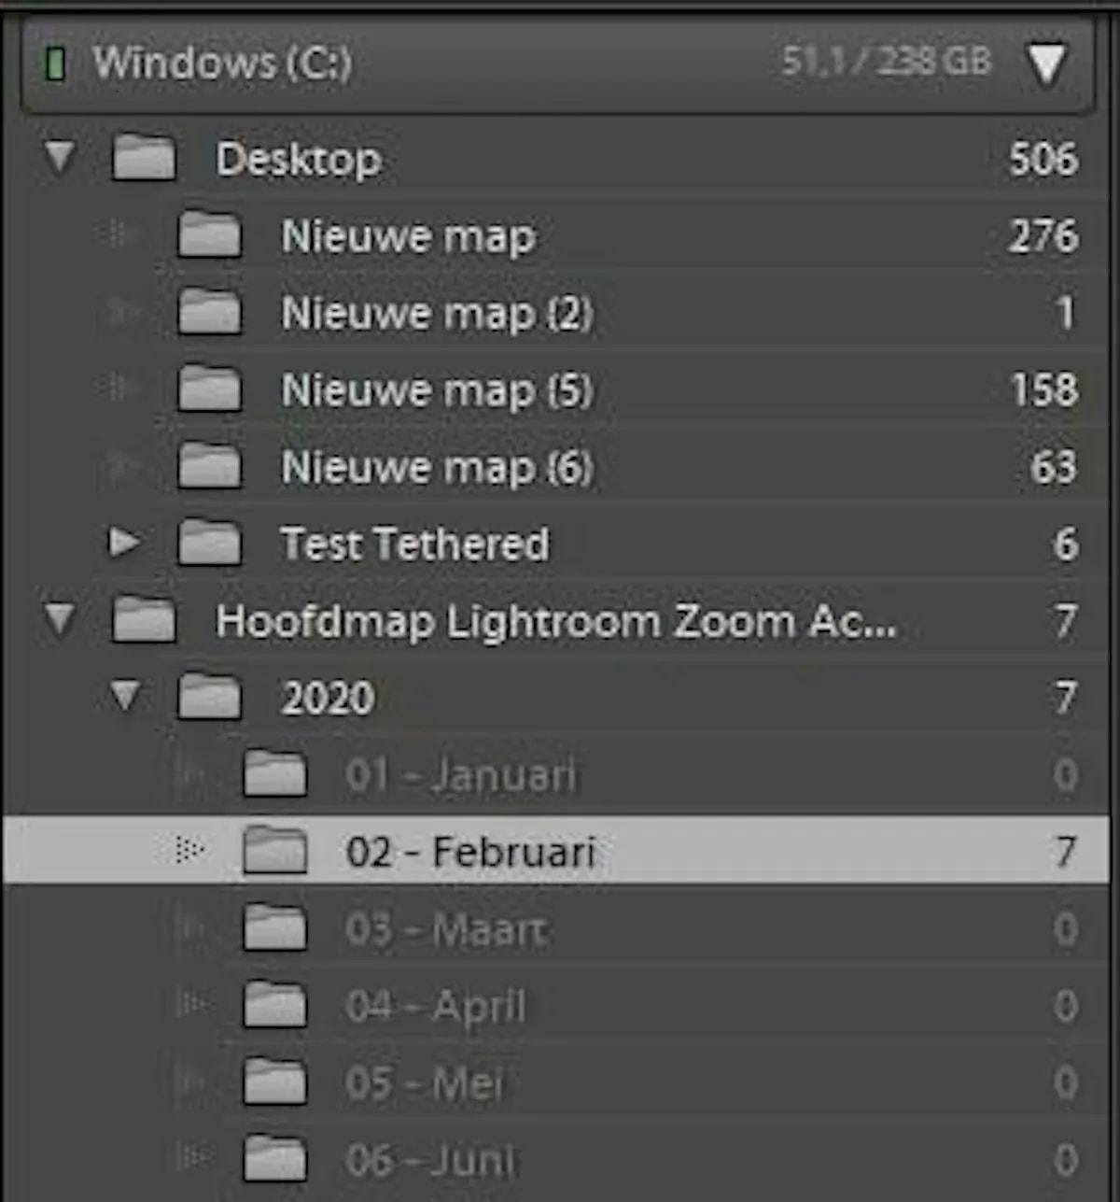Click the Windows (C:) volume header label
The image size is (1120, 1202).
[x=222, y=64]
